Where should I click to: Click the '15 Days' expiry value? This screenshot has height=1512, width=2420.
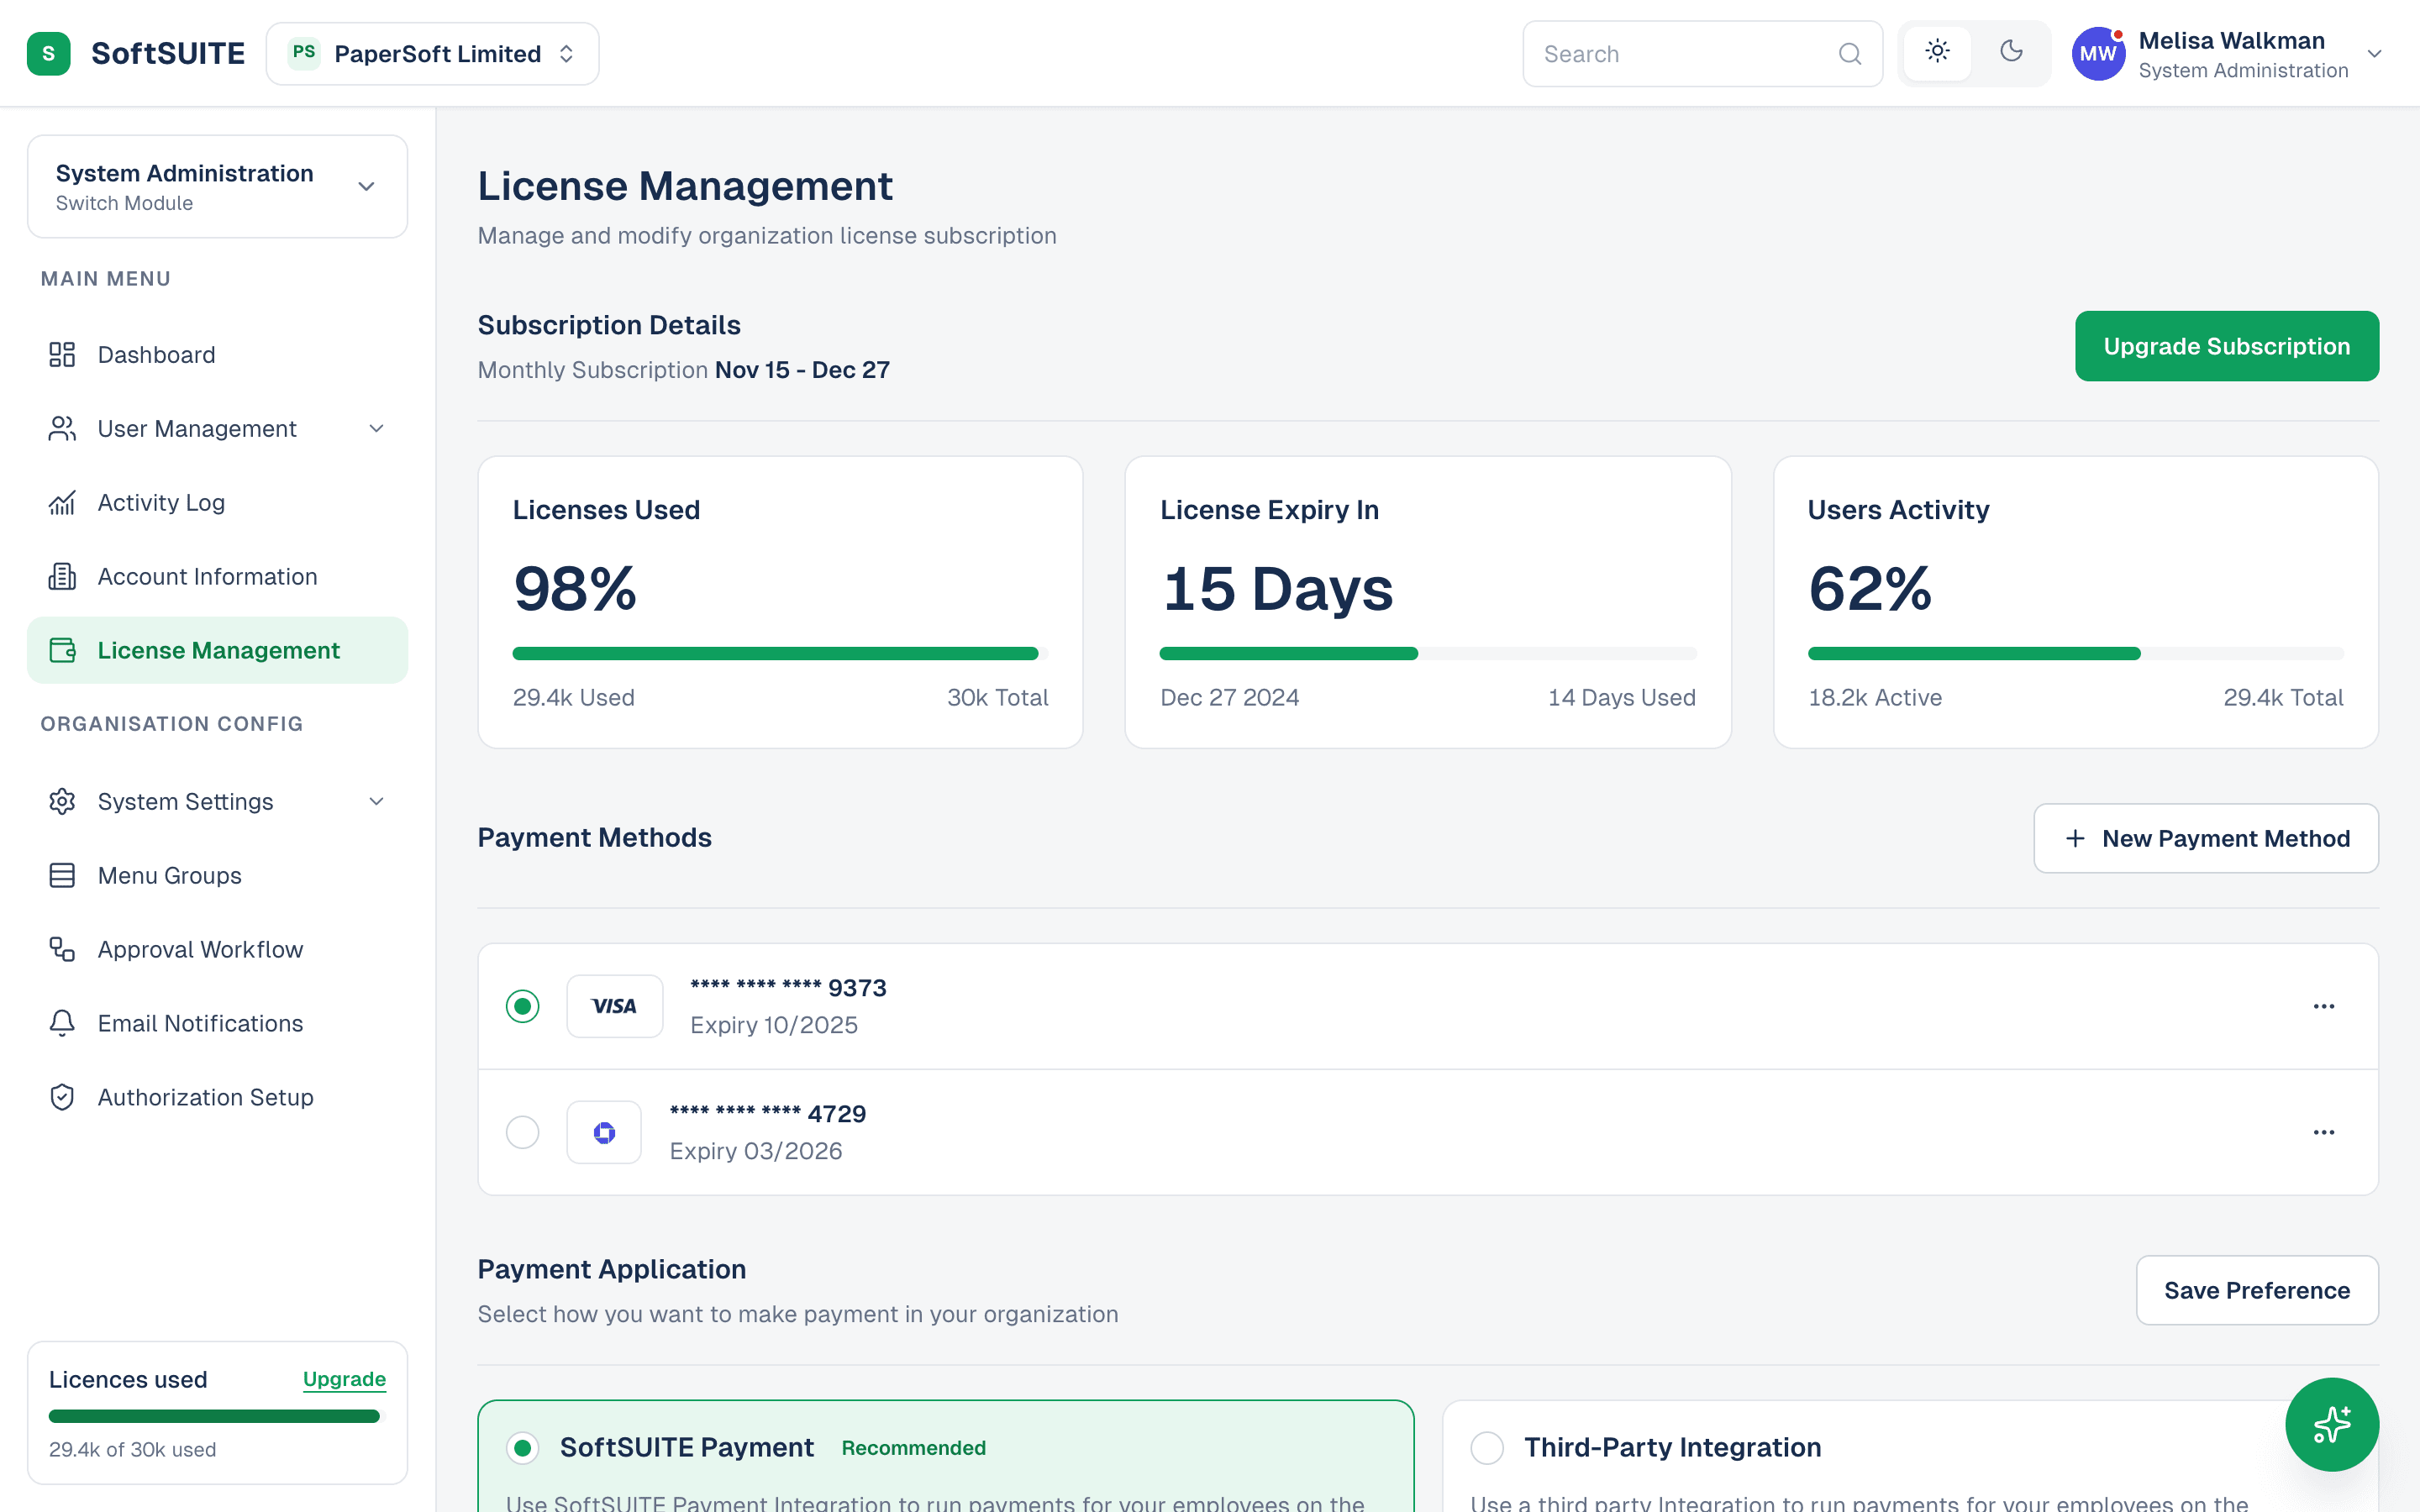click(x=1276, y=588)
